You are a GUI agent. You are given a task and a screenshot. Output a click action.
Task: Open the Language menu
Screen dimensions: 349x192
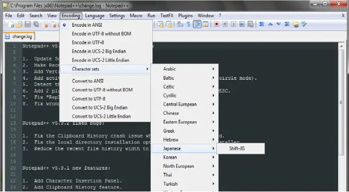[95, 15]
